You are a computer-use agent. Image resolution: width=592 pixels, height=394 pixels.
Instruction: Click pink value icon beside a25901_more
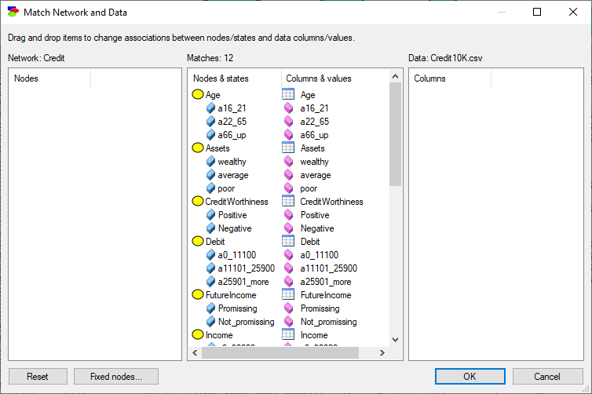point(288,282)
